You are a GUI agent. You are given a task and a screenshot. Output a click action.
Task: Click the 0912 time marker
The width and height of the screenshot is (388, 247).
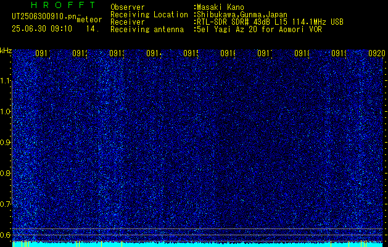pos(80,53)
